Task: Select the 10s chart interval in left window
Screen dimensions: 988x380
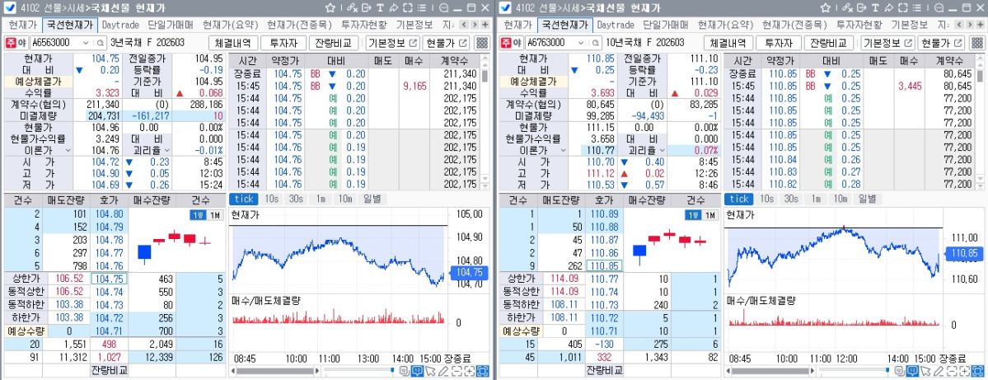Action: (271, 199)
